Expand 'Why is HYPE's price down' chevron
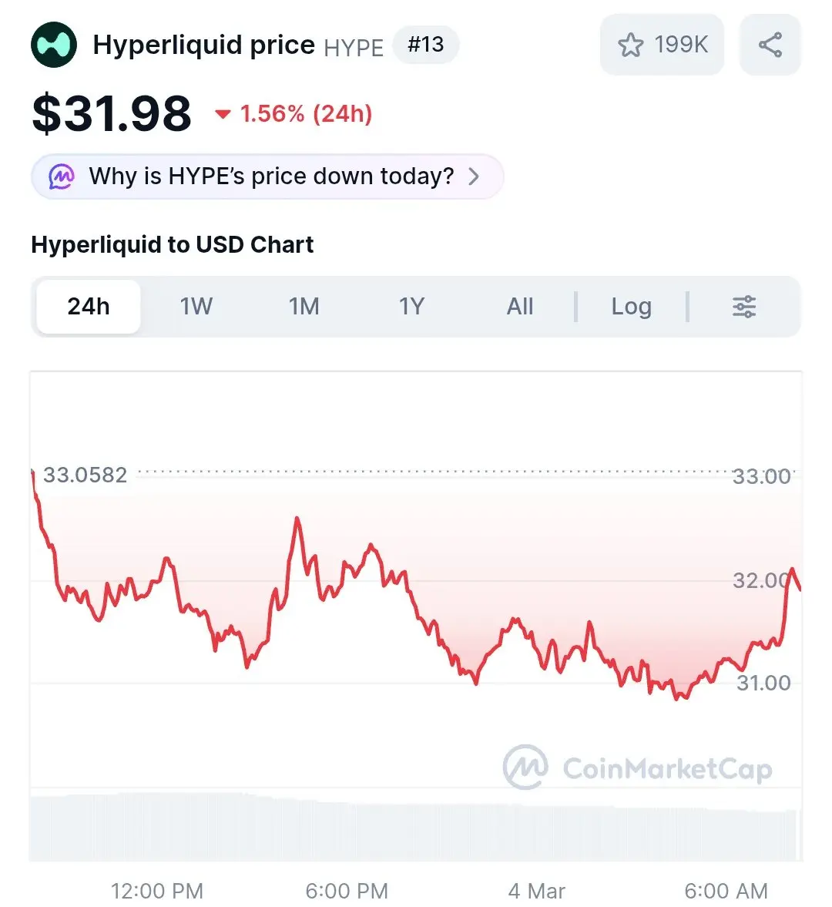The height and width of the screenshot is (907, 832). 474,176
